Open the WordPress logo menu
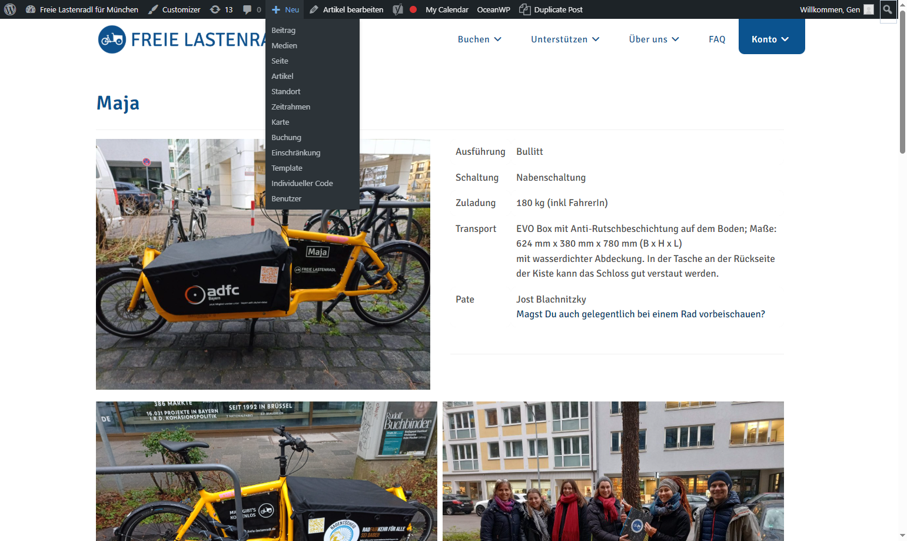Image resolution: width=907 pixels, height=541 pixels. 10,9
